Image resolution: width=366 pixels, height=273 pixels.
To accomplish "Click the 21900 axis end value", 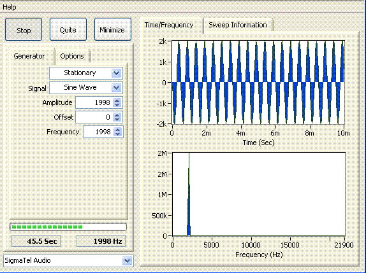I will pos(344,245).
